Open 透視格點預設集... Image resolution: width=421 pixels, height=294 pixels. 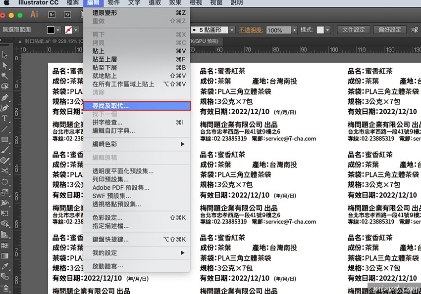coord(137,204)
